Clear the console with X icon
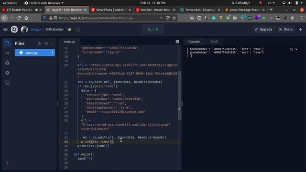The width and height of the screenshot is (306, 172). pyautogui.click(x=296, y=49)
